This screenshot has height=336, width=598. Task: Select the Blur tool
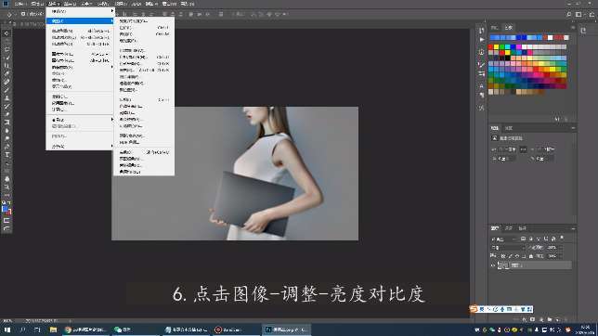[x=6, y=131]
